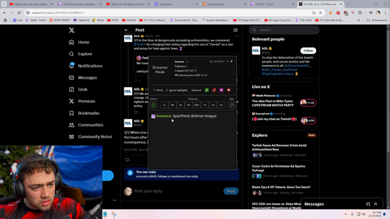
Task: Timeout hoonara for 30m
Action: tap(197, 105)
